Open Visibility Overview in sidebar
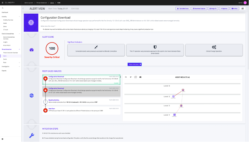Viewport: 249px width, 142px height. point(8,20)
